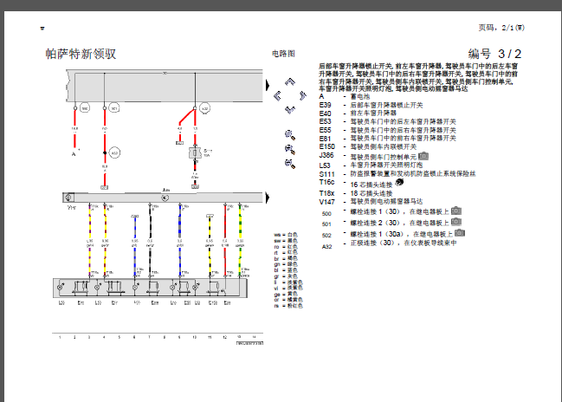The width and height of the screenshot is (562, 402).
Task: Click color legend entry ge = 黄色
Action: (286, 294)
